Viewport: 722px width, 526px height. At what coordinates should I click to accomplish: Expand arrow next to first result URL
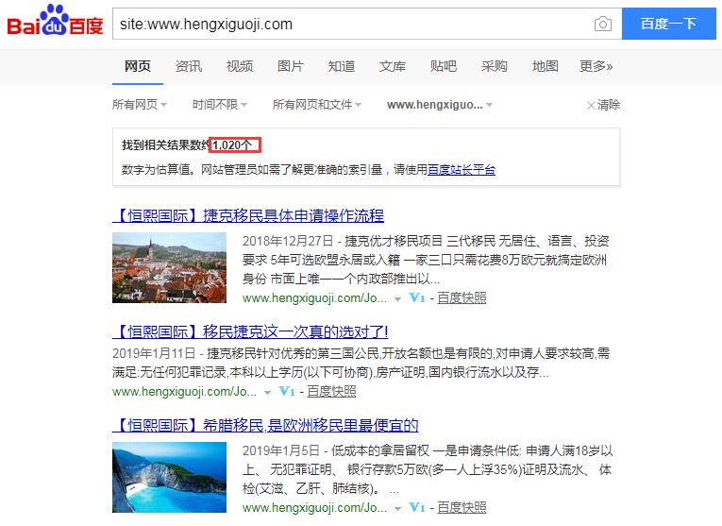click(x=397, y=299)
